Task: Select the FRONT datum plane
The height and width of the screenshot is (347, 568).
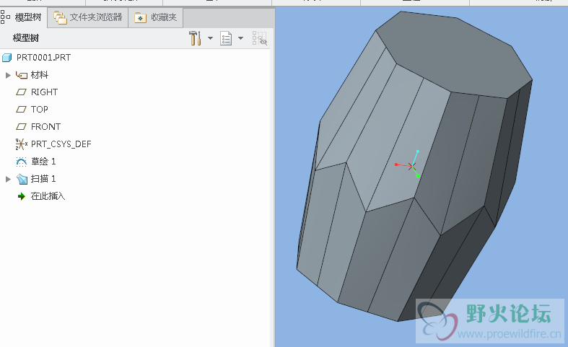Action: 45,127
